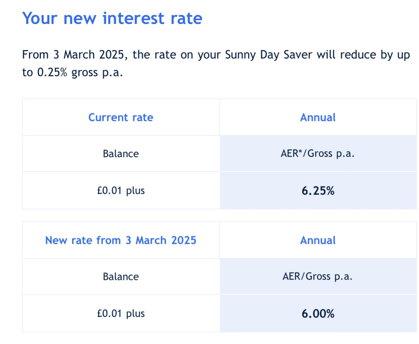Click the 'Your new interest rate' heading

coord(112,18)
